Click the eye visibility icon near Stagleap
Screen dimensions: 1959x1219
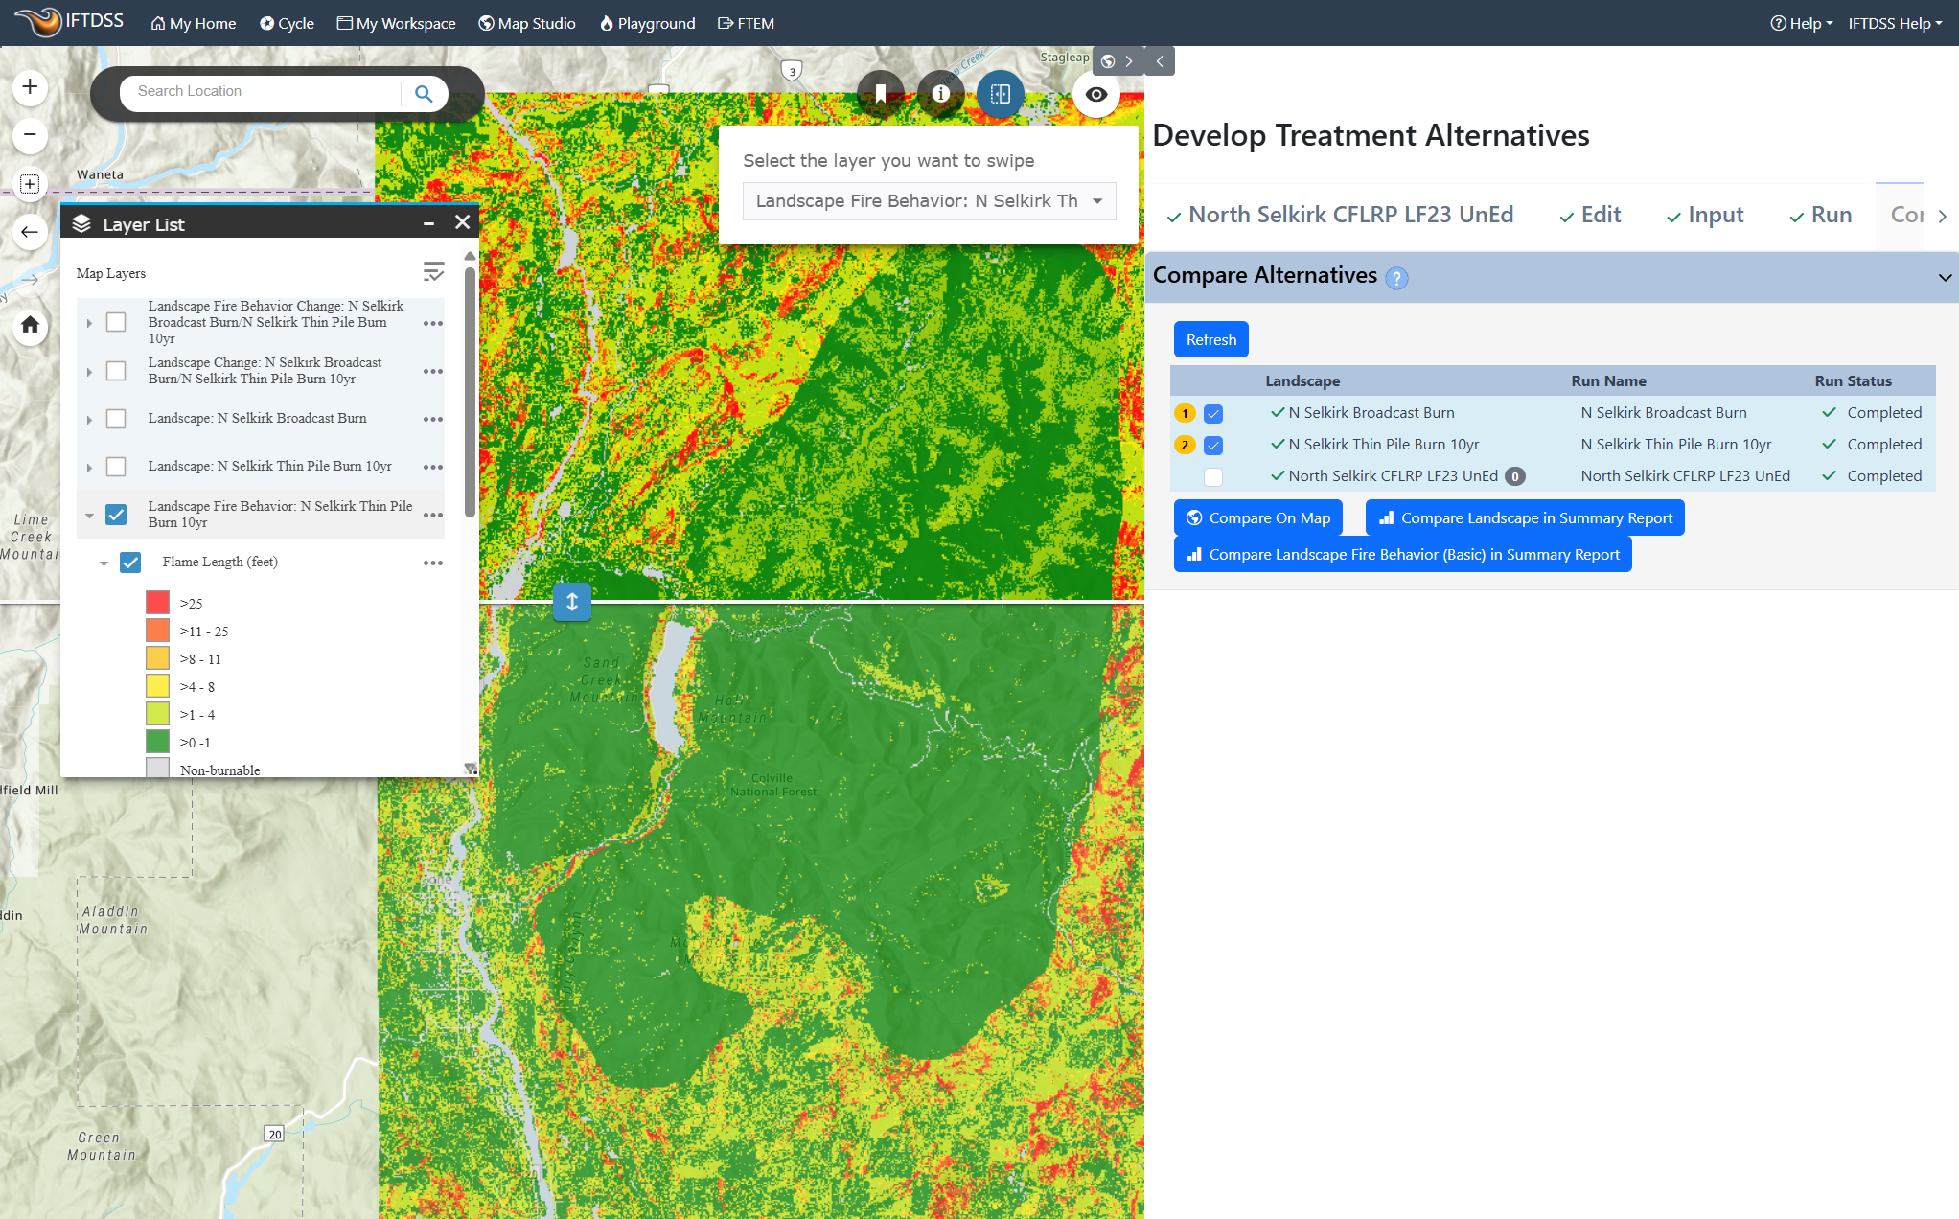click(1096, 94)
